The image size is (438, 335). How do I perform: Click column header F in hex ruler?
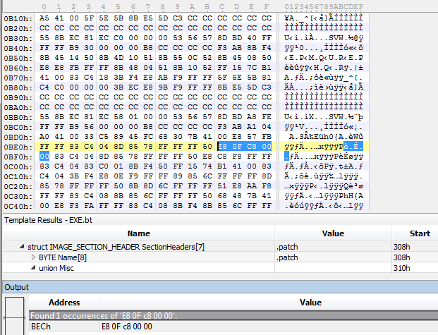pos(266,6)
